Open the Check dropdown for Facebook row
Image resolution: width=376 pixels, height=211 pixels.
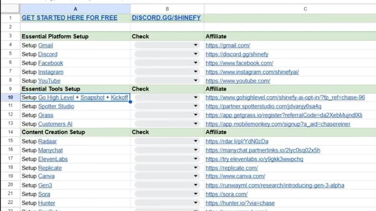click(167, 63)
